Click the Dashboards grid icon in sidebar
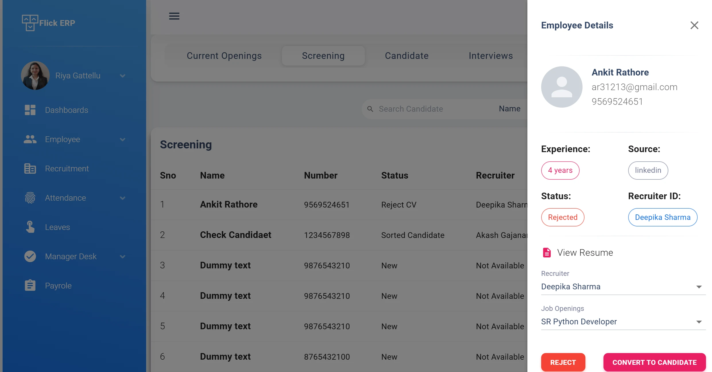 (30, 110)
